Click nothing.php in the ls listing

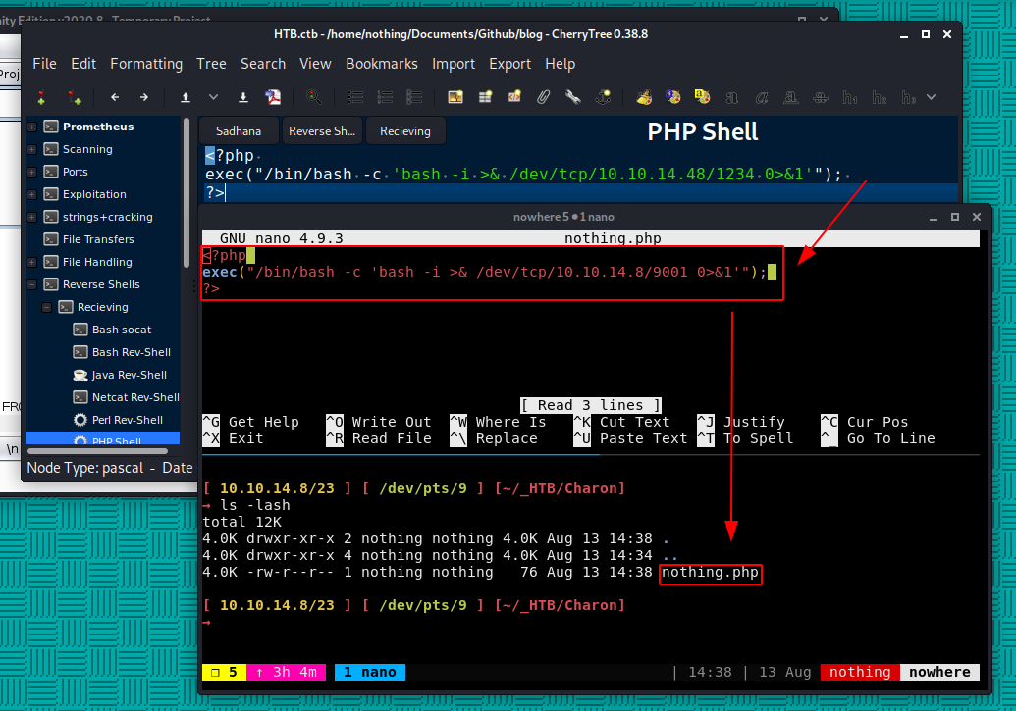coord(710,573)
